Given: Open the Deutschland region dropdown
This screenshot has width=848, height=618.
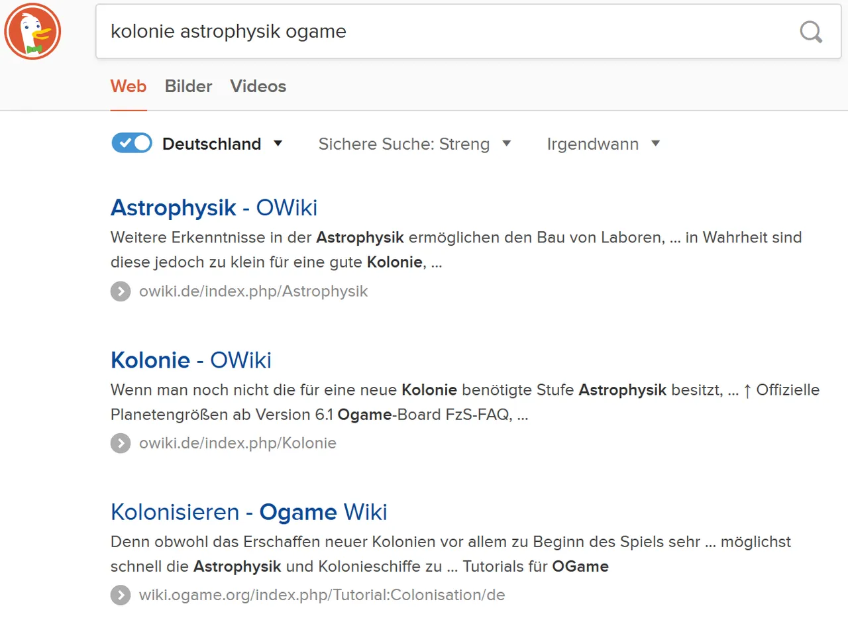Looking at the screenshot, I should (x=223, y=144).
